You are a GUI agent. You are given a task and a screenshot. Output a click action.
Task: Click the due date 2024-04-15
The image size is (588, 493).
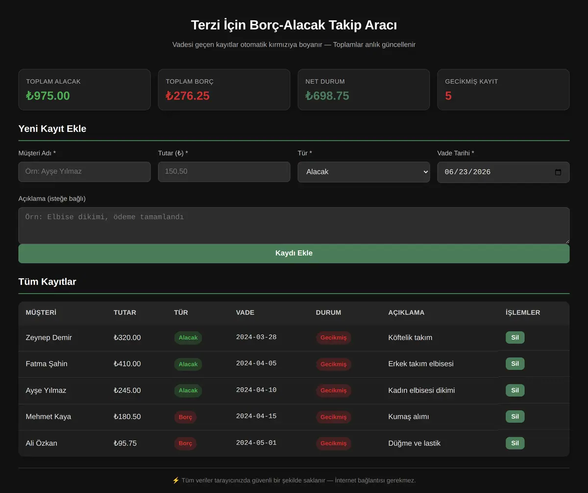[256, 417]
